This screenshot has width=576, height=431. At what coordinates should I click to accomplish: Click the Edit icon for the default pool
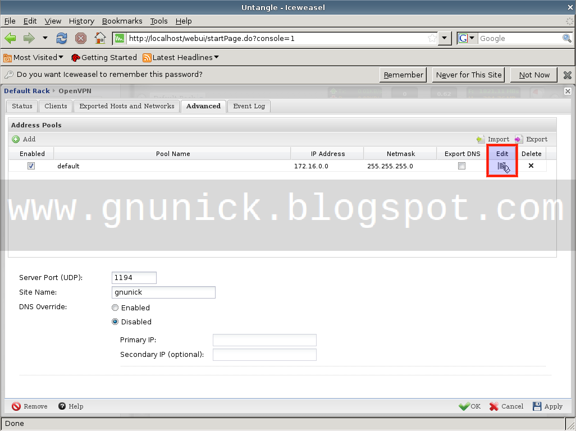coord(502,166)
